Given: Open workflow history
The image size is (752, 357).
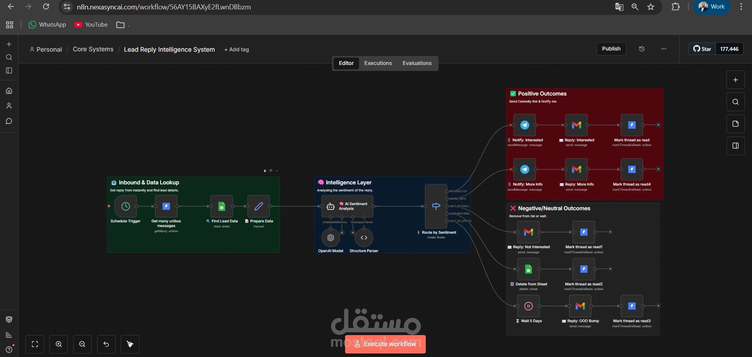Looking at the screenshot, I should (x=642, y=49).
